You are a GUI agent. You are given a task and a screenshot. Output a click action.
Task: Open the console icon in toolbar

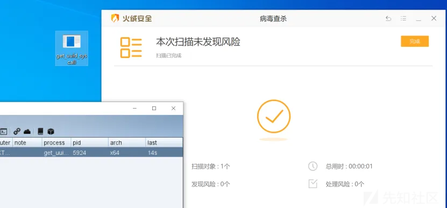pos(3,132)
